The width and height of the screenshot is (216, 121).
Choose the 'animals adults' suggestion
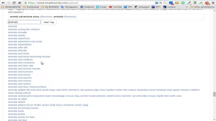coord(17,35)
